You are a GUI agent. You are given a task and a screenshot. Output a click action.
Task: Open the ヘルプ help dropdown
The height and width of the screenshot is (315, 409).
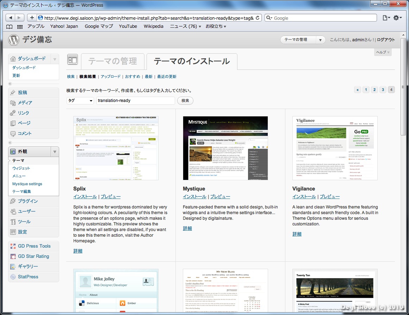click(x=383, y=52)
